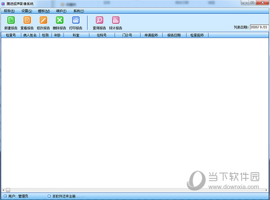Click the user icon in status bar

tap(5, 196)
